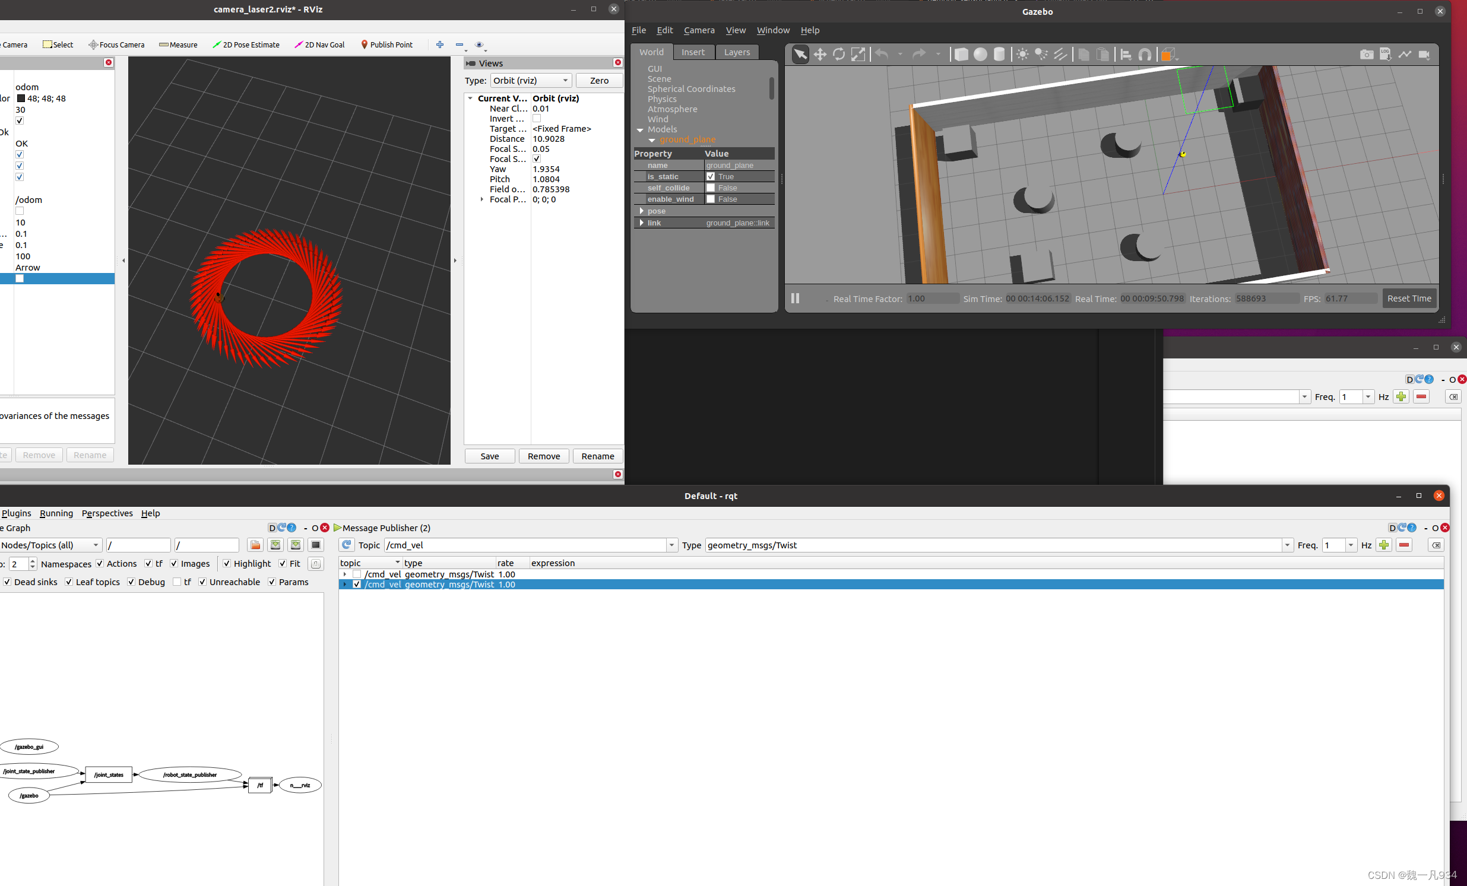Switch to Gazebo Insert tab
This screenshot has height=886, width=1467.
pos(693,52)
